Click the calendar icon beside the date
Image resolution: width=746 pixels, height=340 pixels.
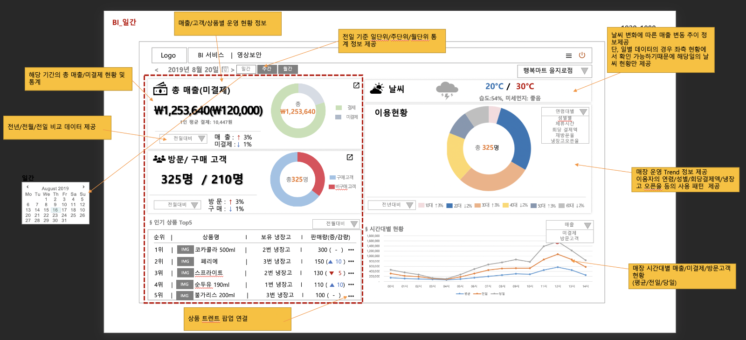(225, 69)
